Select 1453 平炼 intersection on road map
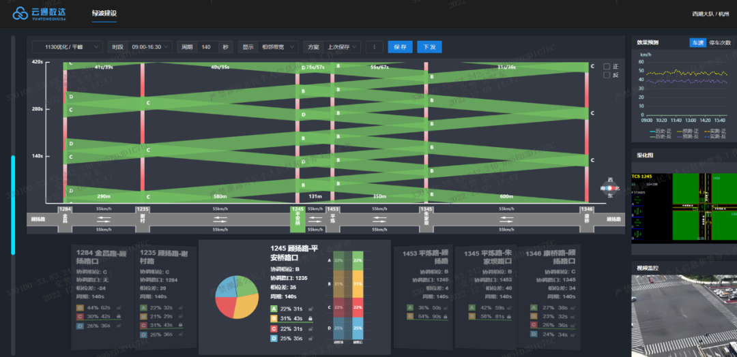Viewport: 737px width, 357px height. coord(333,219)
